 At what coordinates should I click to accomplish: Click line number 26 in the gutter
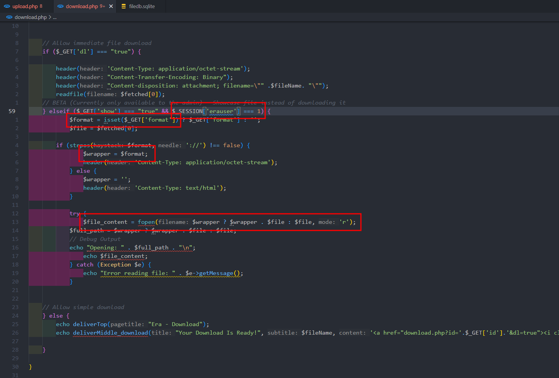pyautogui.click(x=15, y=333)
